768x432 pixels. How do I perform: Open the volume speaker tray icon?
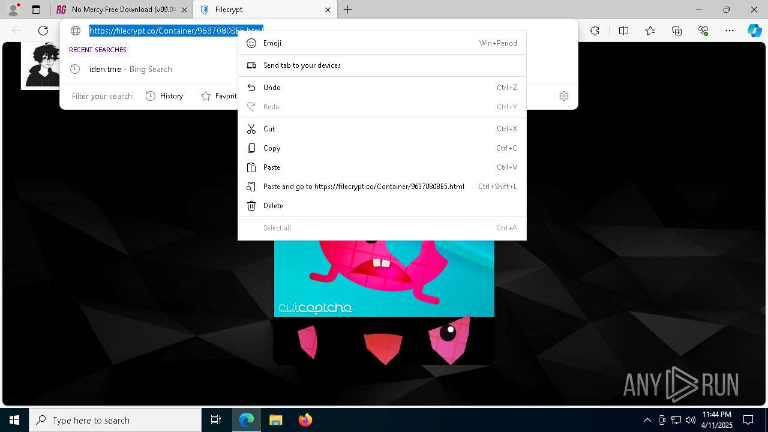(691, 420)
